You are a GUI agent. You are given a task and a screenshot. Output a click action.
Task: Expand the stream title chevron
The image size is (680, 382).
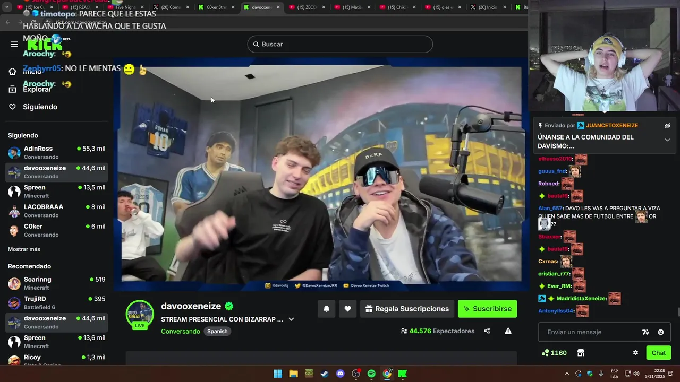pos(291,319)
